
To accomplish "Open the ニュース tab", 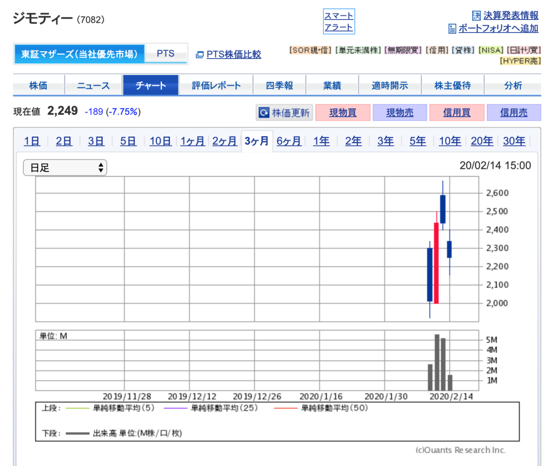I will tap(94, 85).
